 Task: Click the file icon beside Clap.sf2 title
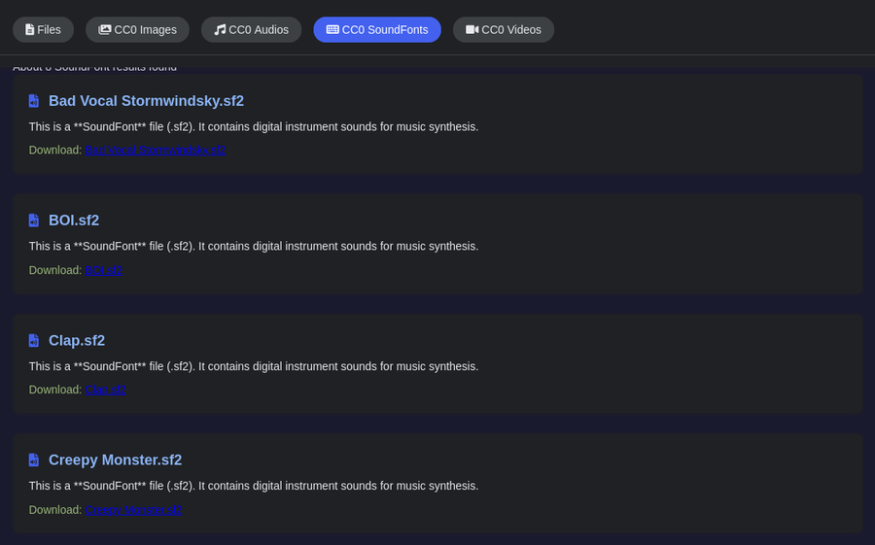pyautogui.click(x=33, y=341)
